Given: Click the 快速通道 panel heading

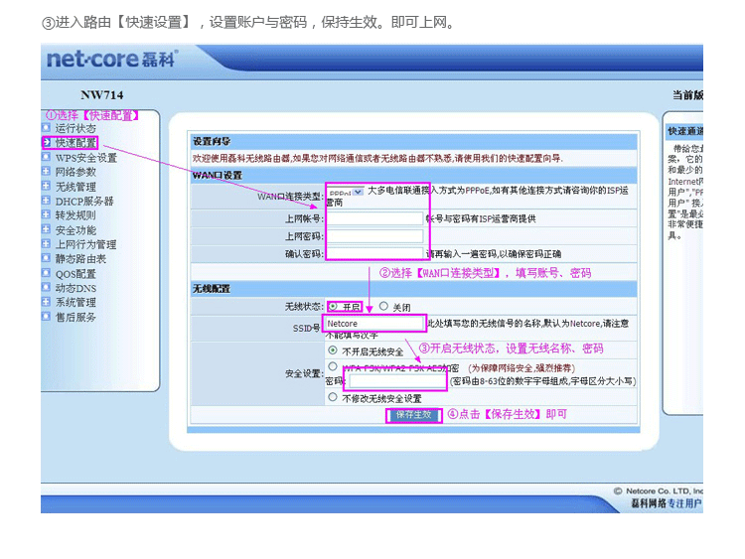Looking at the screenshot, I should pos(685,131).
